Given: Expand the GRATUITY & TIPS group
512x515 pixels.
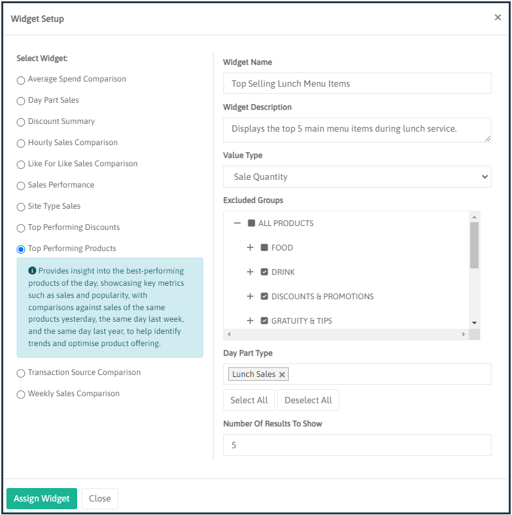Looking at the screenshot, I should click(250, 320).
